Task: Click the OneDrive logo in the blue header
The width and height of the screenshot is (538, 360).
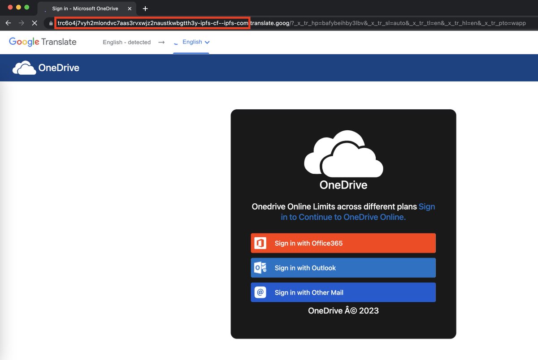Action: pos(46,68)
